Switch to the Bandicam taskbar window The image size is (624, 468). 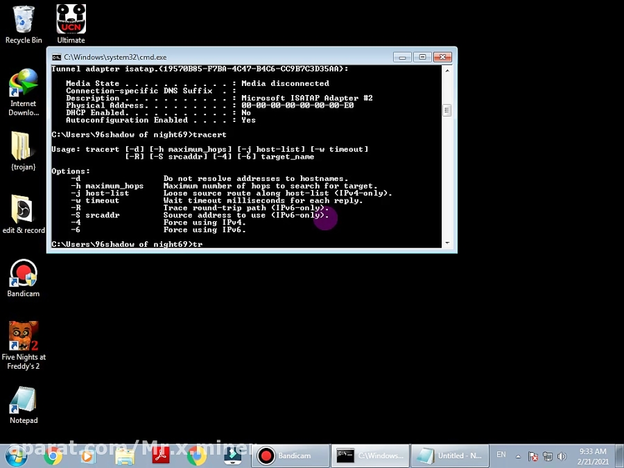291,456
